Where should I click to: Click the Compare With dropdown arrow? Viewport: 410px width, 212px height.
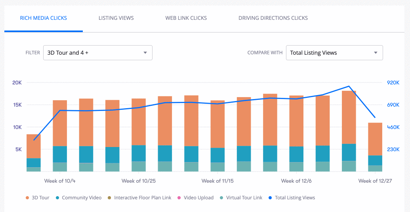376,53
